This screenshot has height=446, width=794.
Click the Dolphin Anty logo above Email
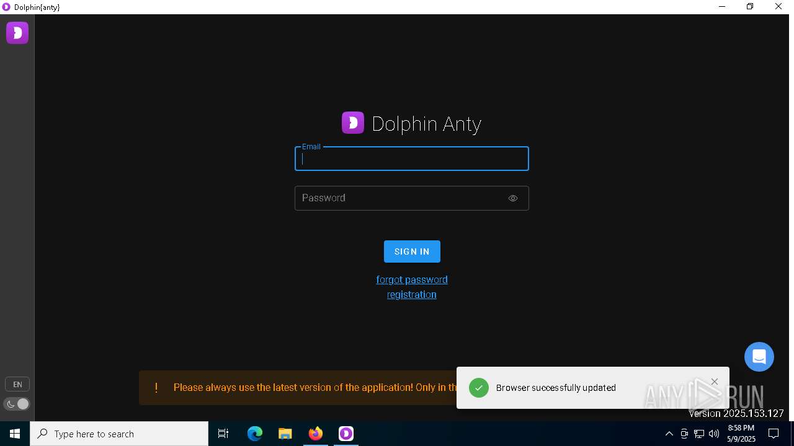353,123
